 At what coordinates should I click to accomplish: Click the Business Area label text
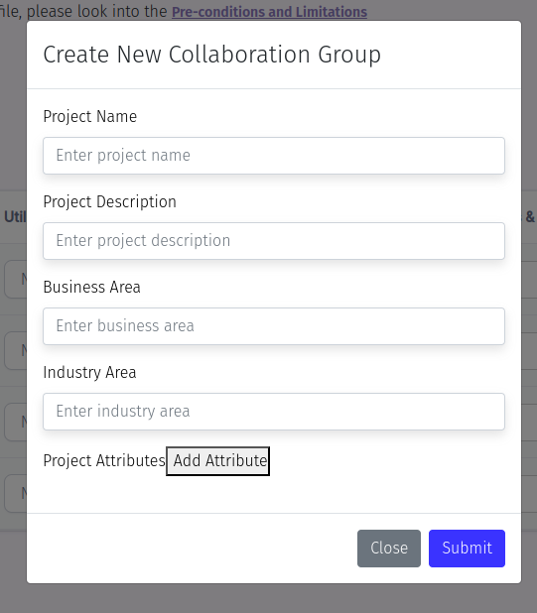point(91,287)
